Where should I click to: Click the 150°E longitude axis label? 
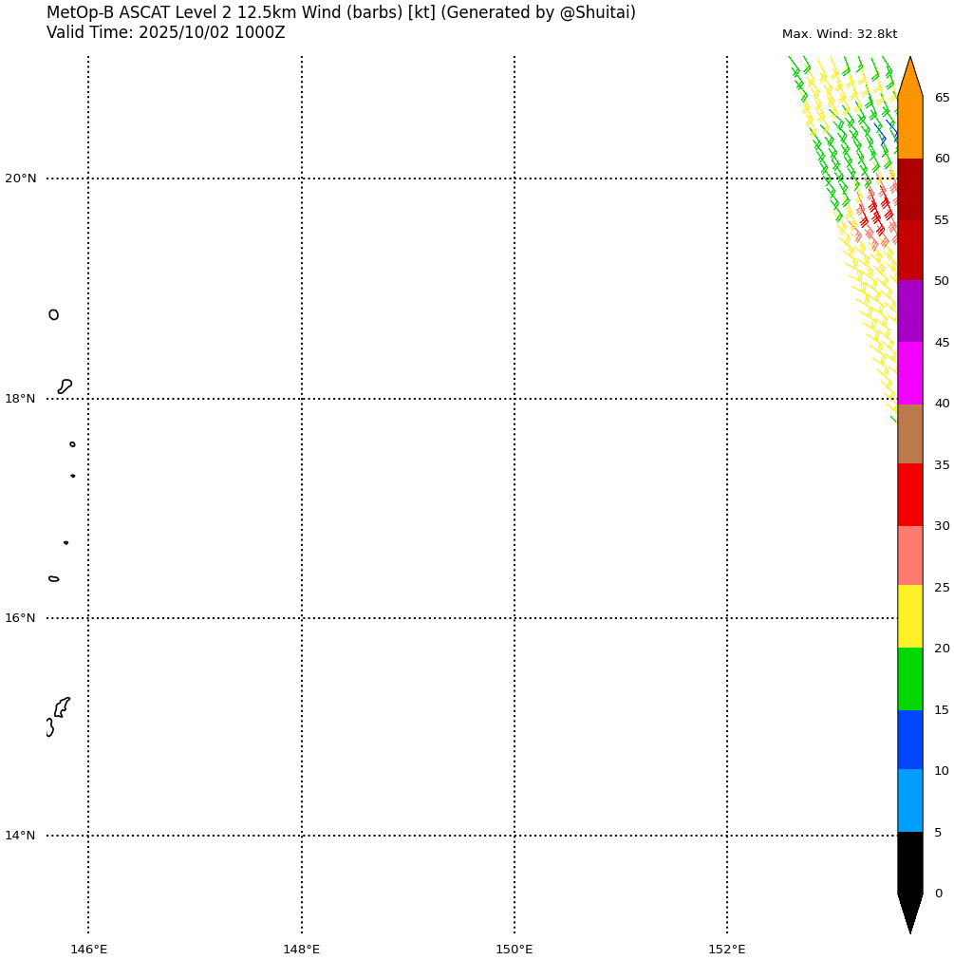point(514,949)
